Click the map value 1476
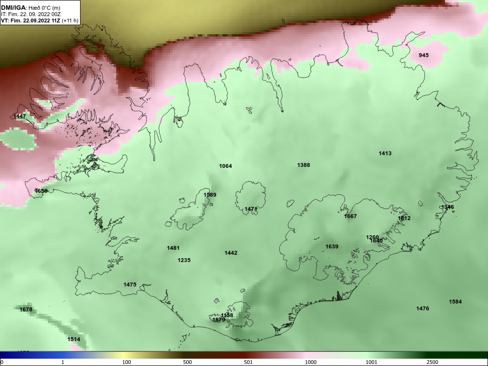This screenshot has height=366, width=488. point(423,309)
